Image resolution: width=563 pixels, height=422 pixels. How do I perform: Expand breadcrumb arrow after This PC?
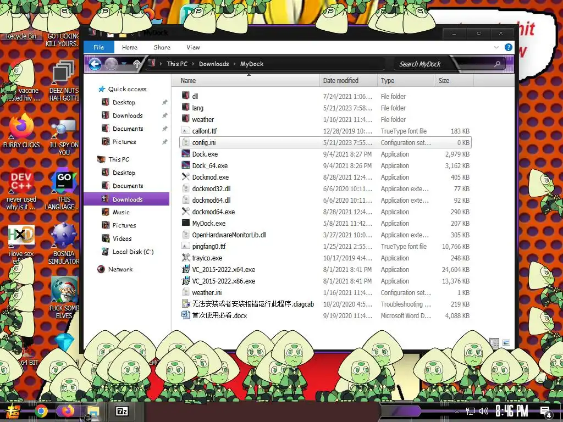[193, 64]
